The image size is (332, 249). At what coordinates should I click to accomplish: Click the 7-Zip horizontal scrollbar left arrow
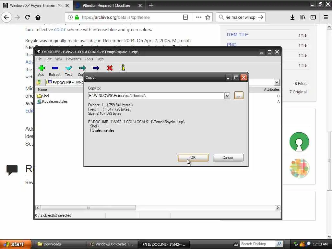[x=38, y=208]
